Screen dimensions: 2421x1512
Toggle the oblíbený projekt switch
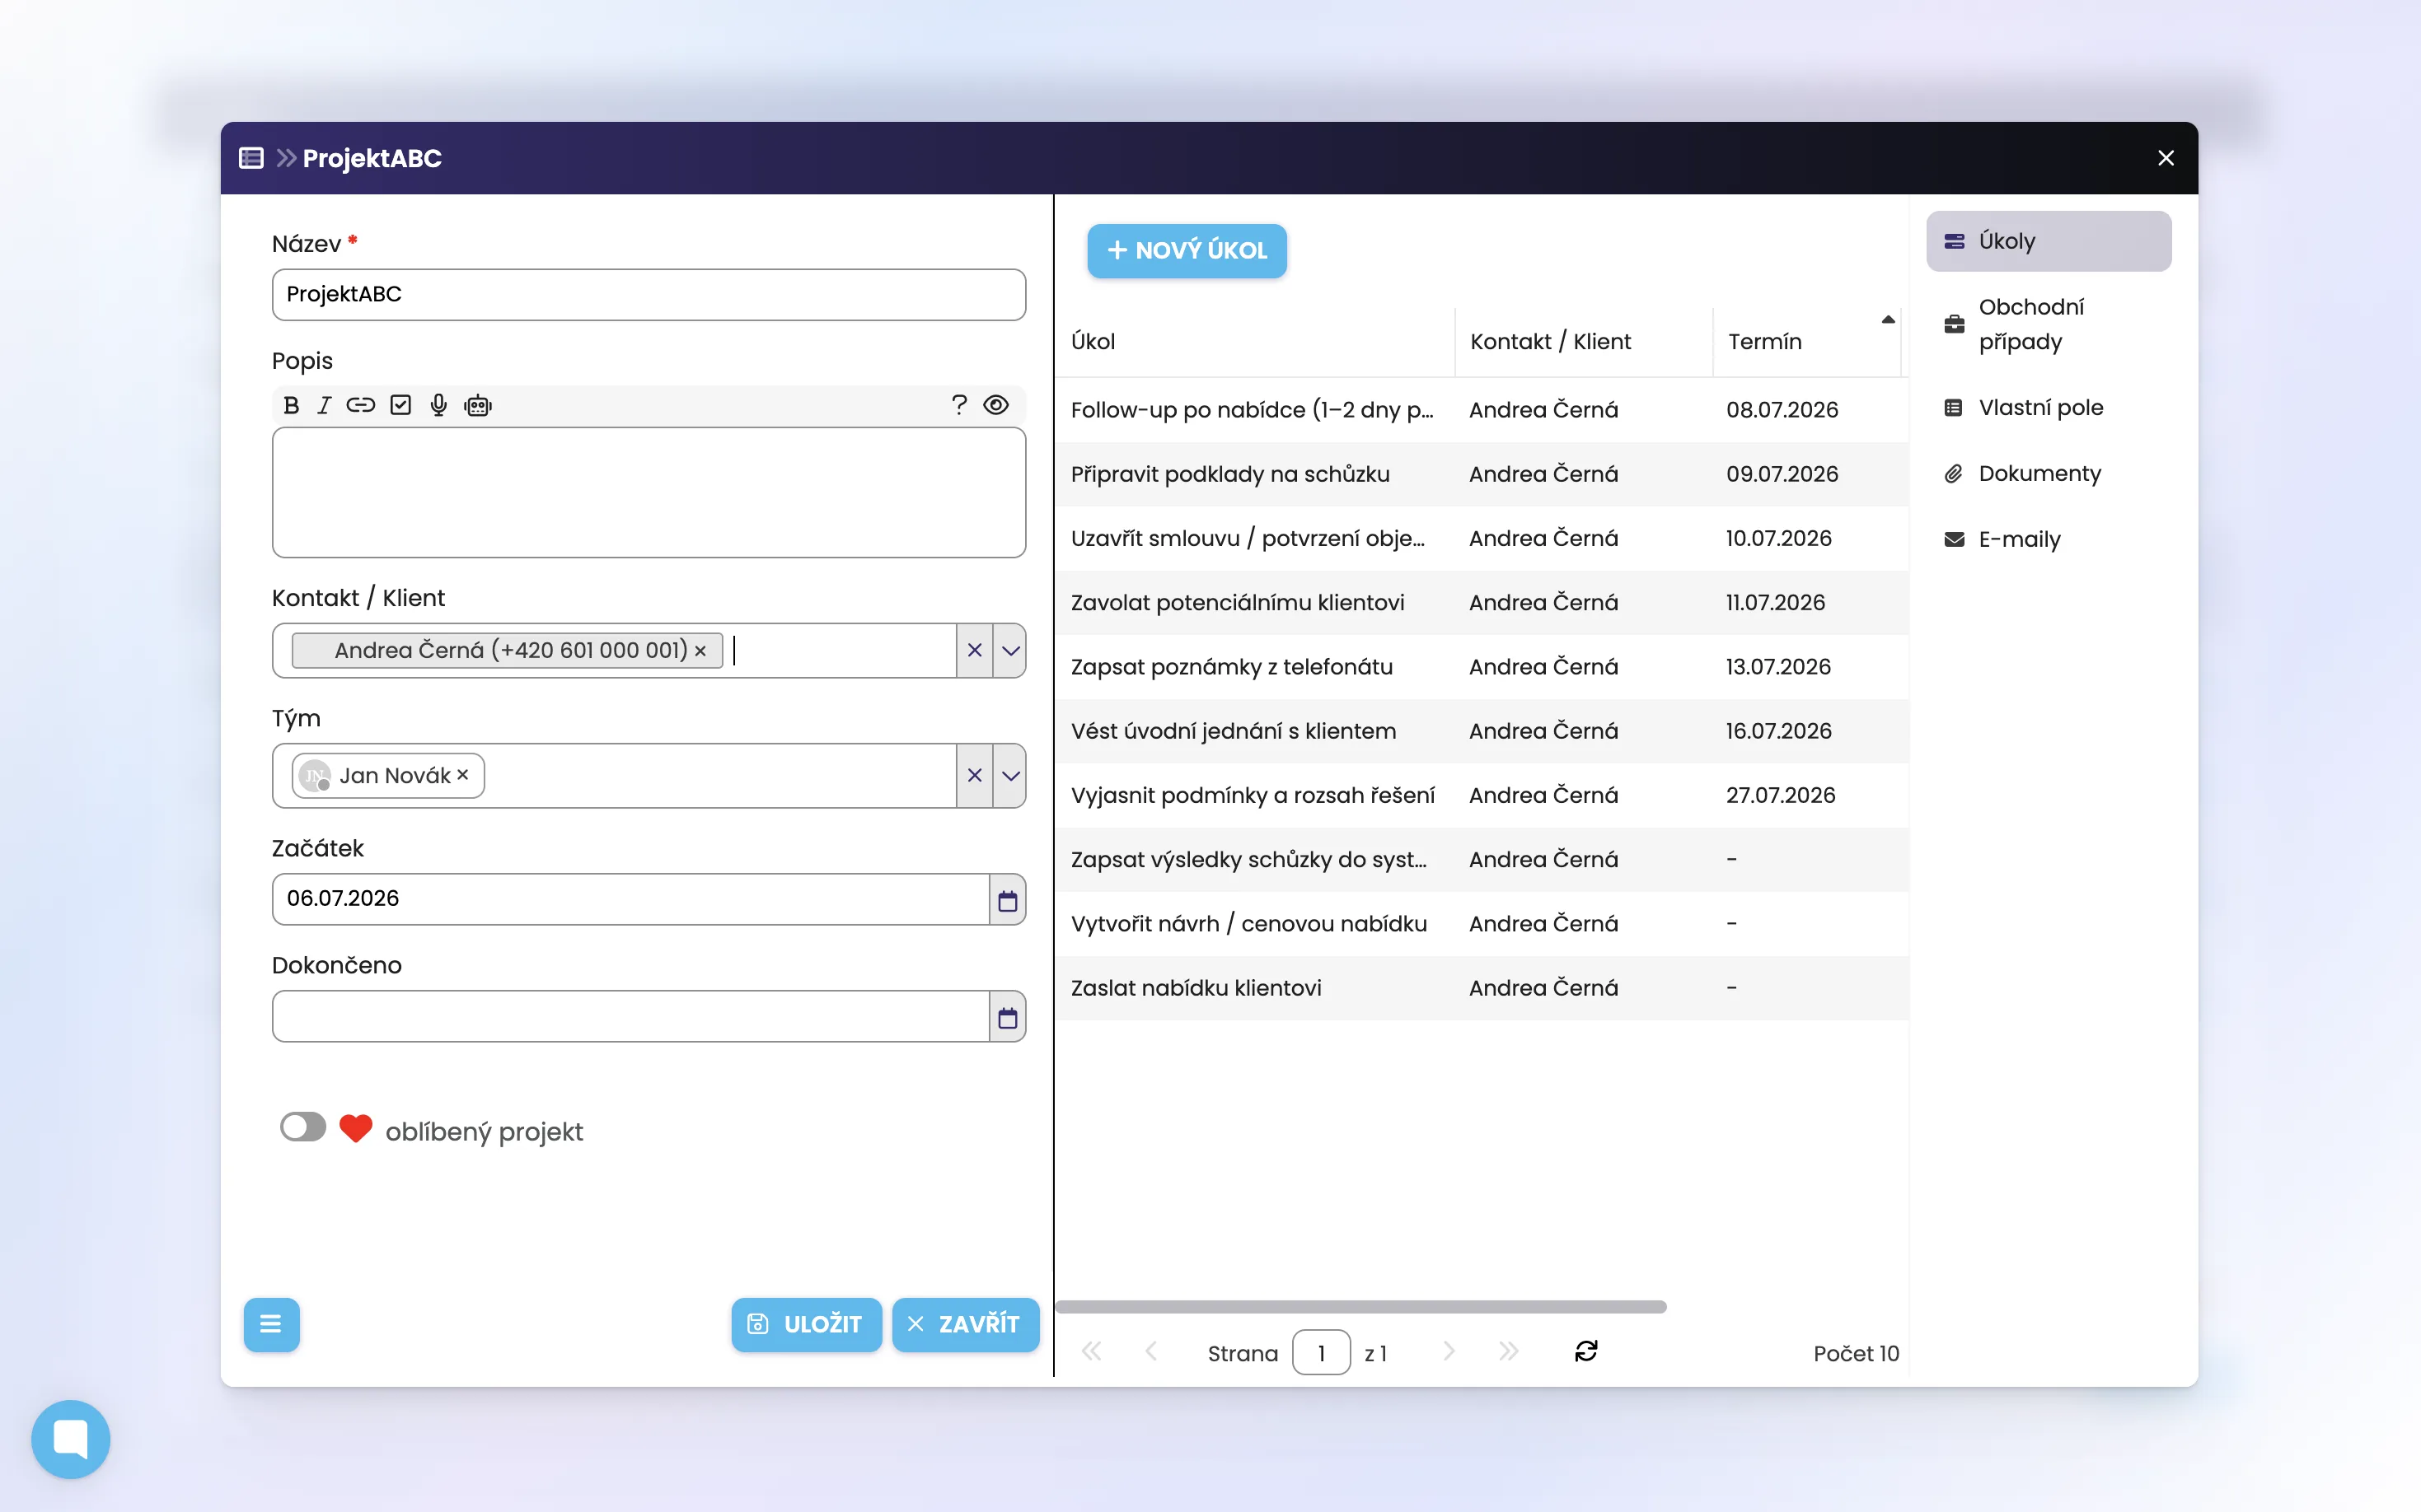(x=303, y=1127)
